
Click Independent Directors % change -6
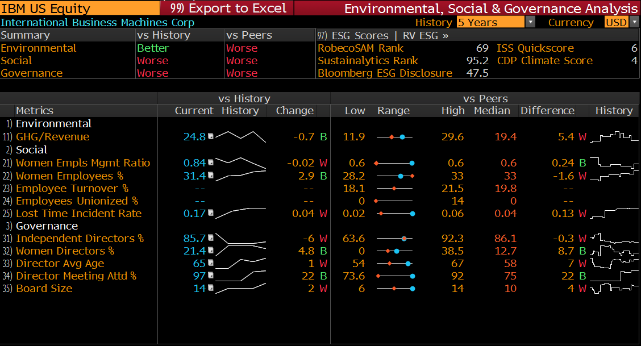pos(309,238)
